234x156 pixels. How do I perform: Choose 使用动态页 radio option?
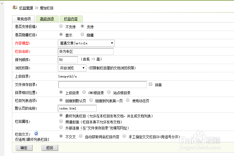point(128,100)
